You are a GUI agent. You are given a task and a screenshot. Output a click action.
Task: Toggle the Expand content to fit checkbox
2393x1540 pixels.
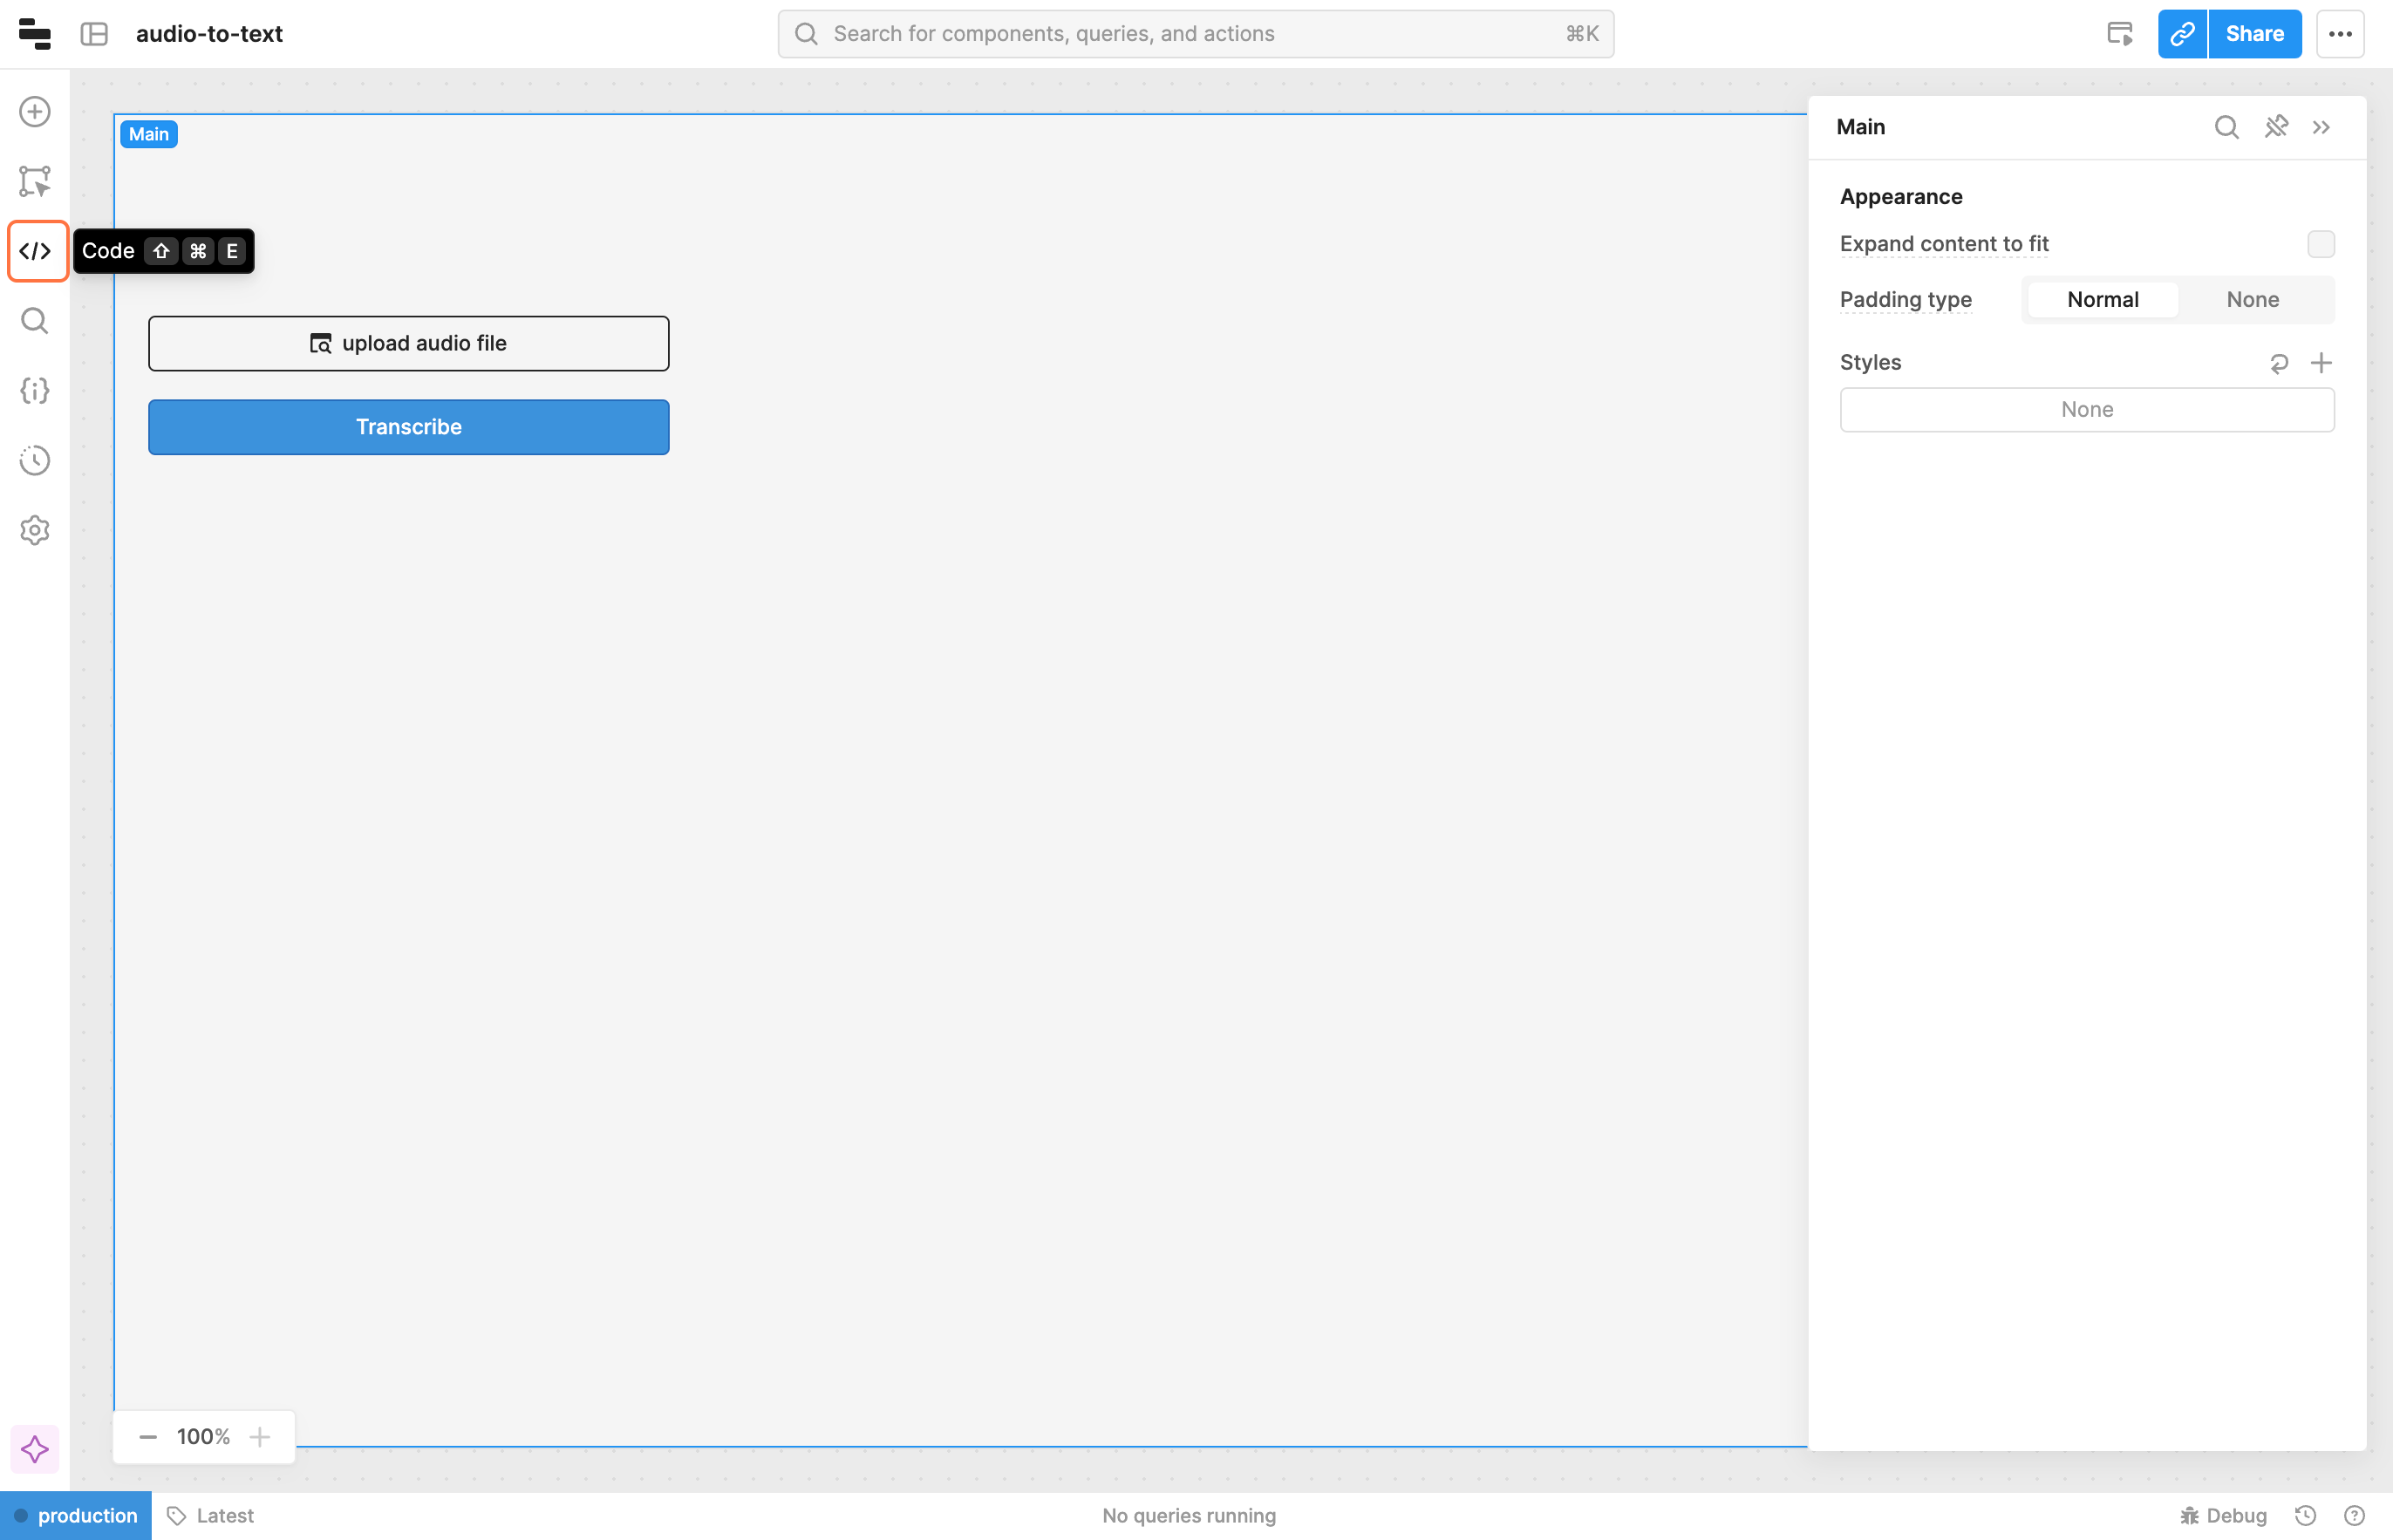click(x=2320, y=244)
